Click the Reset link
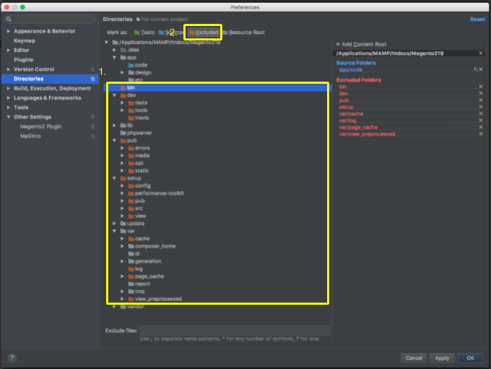 point(477,19)
